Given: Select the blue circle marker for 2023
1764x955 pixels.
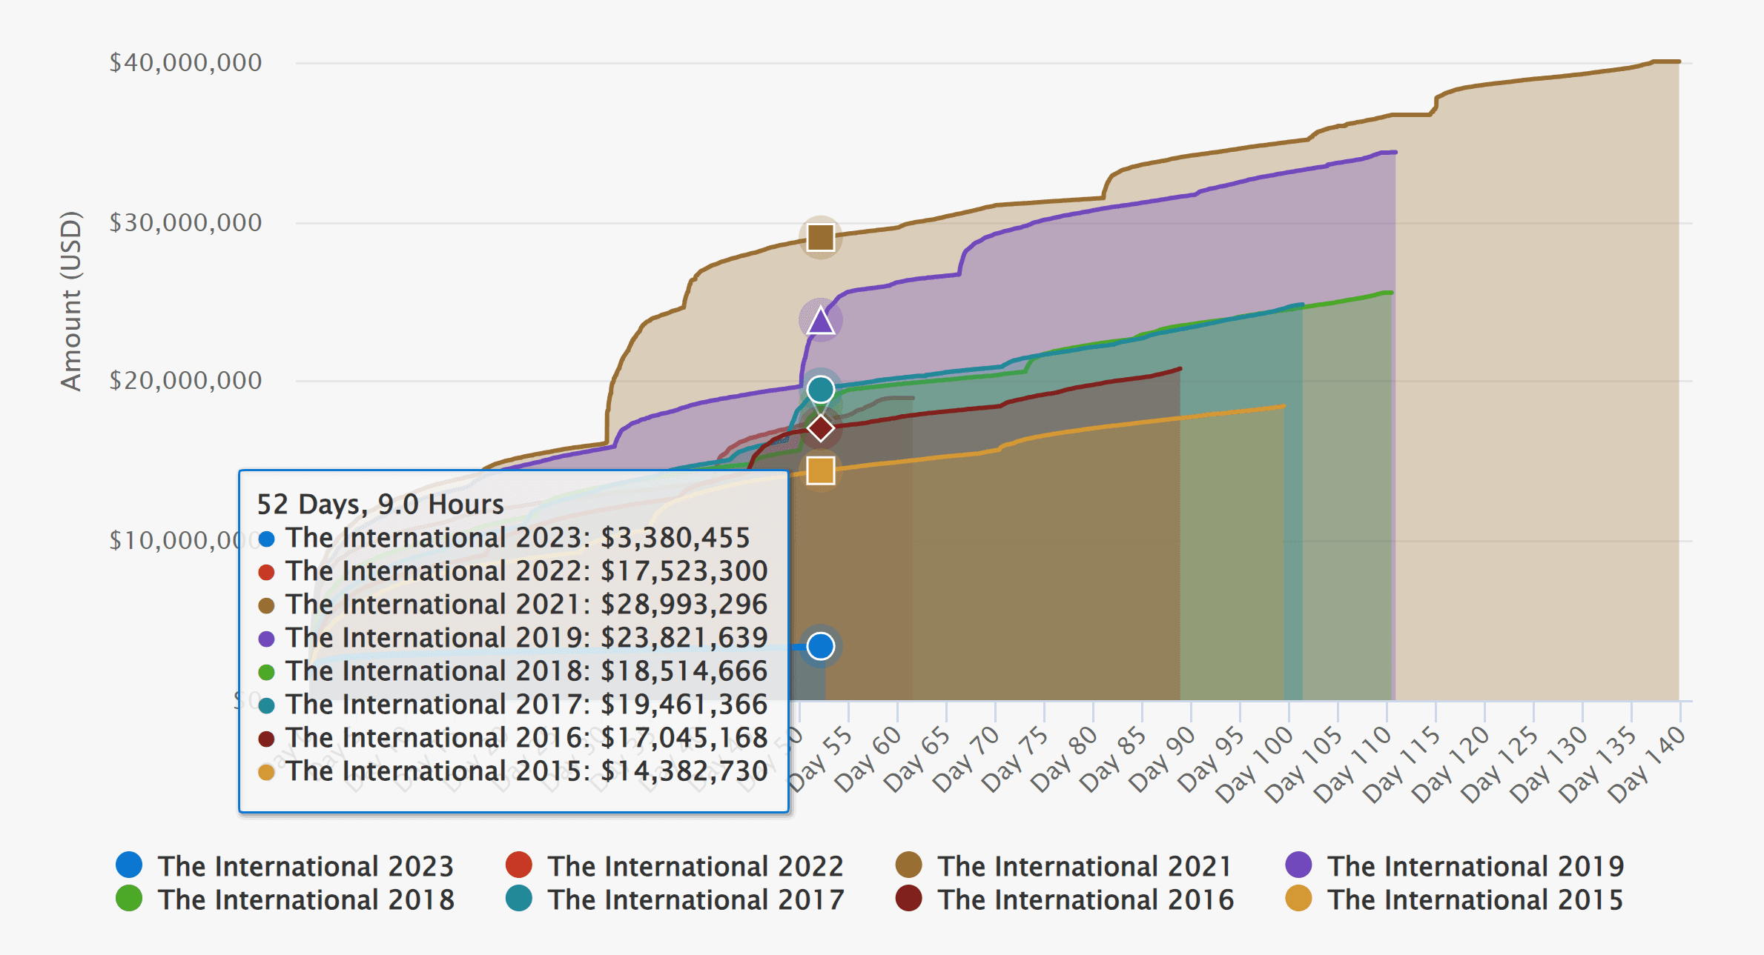Looking at the screenshot, I should point(820,645).
